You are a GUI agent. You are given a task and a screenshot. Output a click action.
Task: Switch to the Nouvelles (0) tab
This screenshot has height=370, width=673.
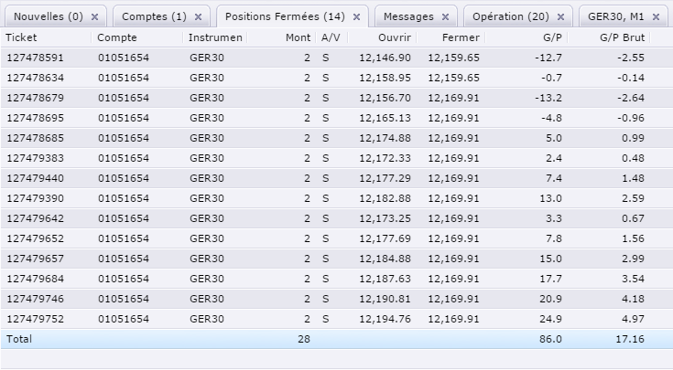click(48, 17)
